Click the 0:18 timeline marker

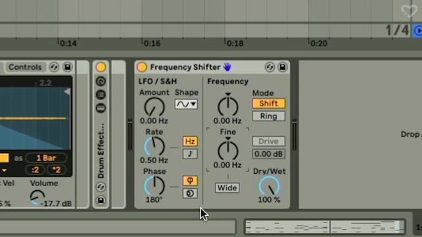(x=235, y=43)
